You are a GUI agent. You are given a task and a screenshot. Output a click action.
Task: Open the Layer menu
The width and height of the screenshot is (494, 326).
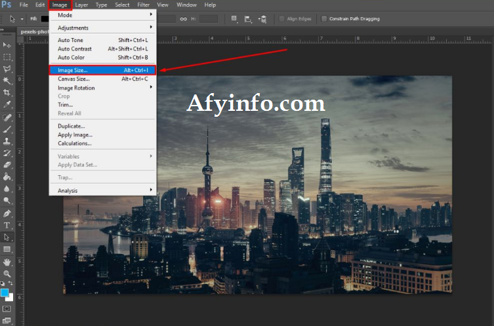[x=81, y=5]
